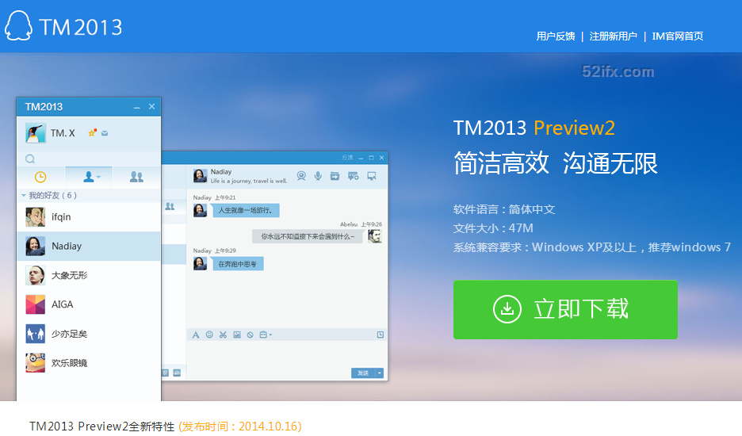Click the circle-slash icon in chat toolbar
This screenshot has height=436, width=742.
(x=251, y=335)
